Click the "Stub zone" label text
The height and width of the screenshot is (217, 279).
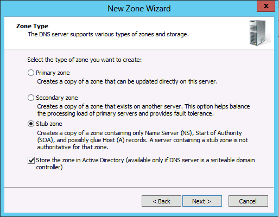(x=49, y=124)
